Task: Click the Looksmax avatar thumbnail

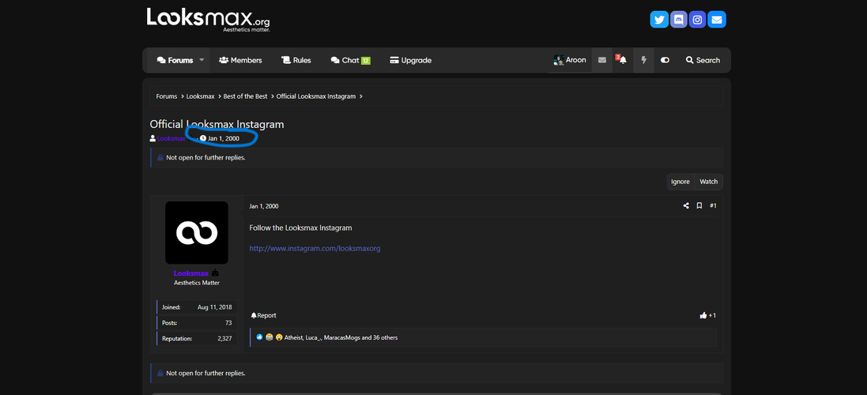Action: (x=197, y=232)
